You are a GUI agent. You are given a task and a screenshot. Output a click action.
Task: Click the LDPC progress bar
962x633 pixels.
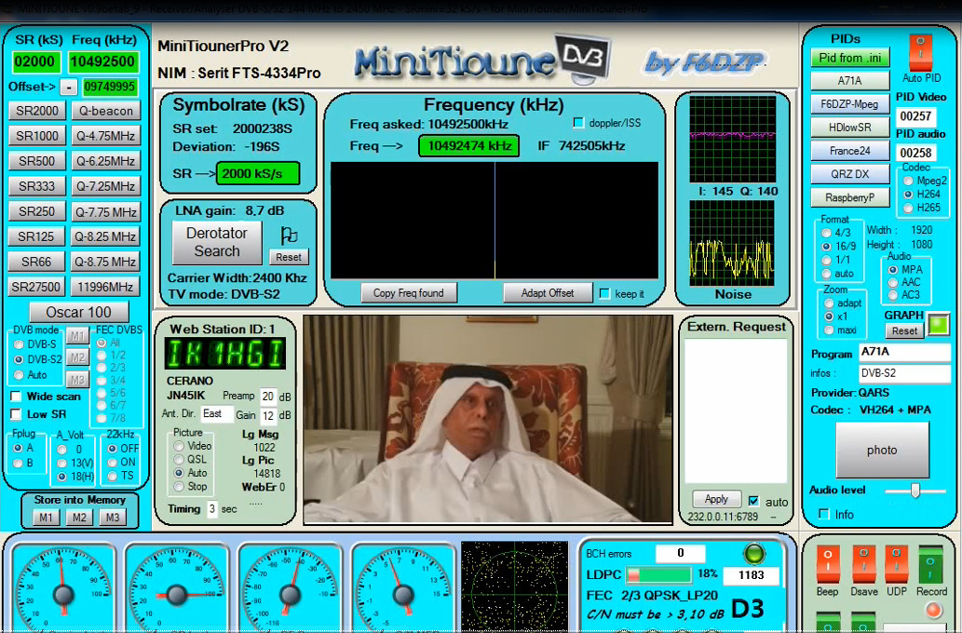click(x=659, y=574)
